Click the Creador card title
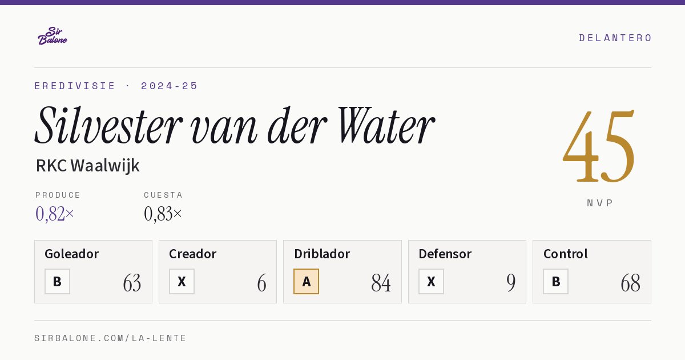 coord(193,254)
